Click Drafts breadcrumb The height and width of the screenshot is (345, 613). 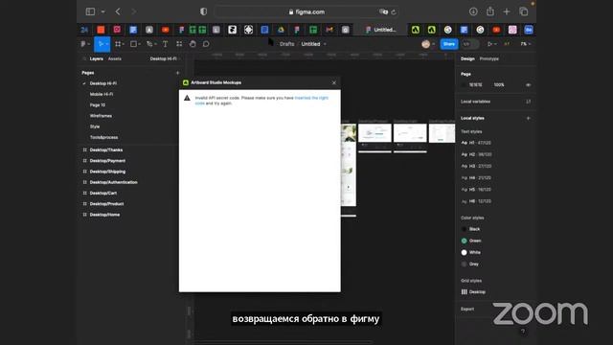(287, 44)
